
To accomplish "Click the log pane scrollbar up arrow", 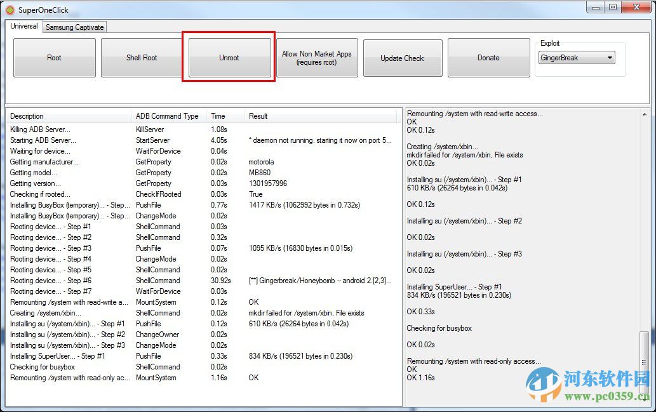I will [x=645, y=114].
